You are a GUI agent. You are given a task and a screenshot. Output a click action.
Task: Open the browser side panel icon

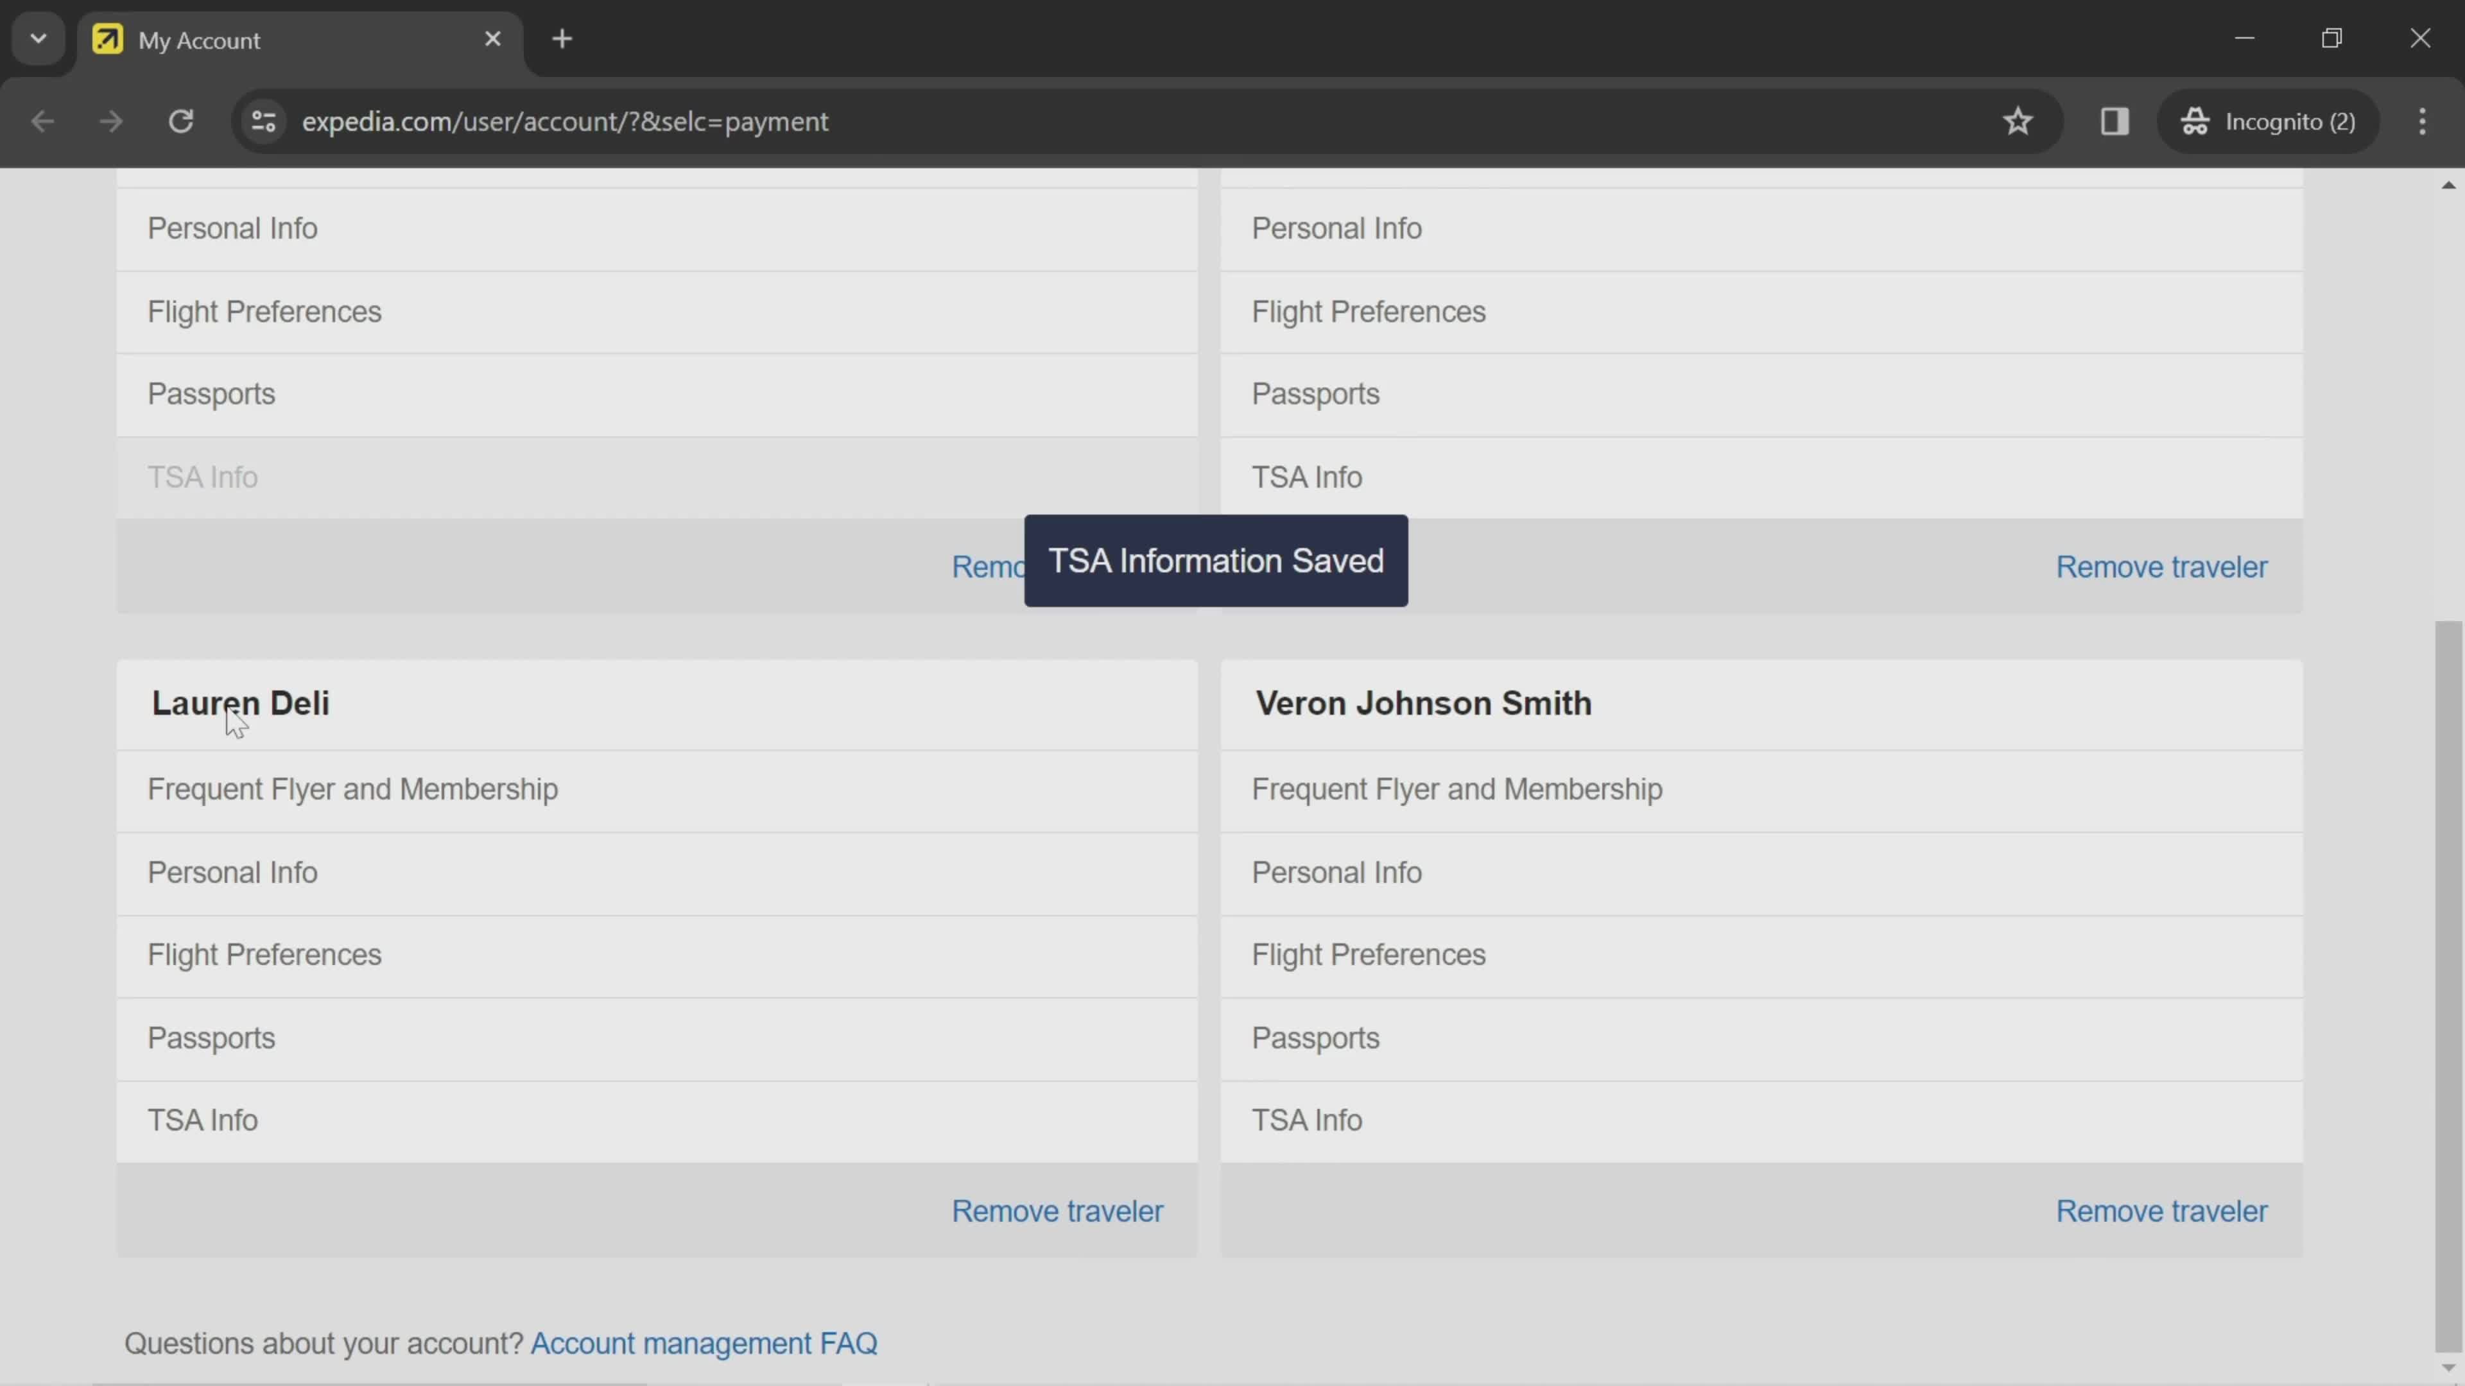(x=2114, y=121)
